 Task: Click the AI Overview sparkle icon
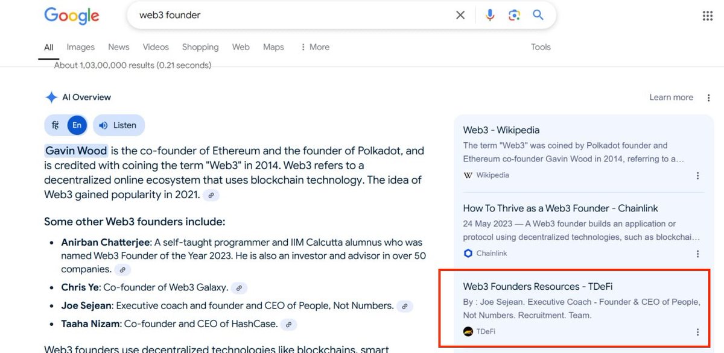click(x=51, y=98)
